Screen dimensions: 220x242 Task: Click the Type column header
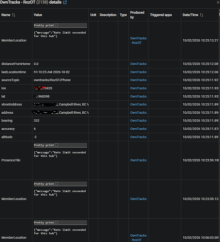pos(123,15)
